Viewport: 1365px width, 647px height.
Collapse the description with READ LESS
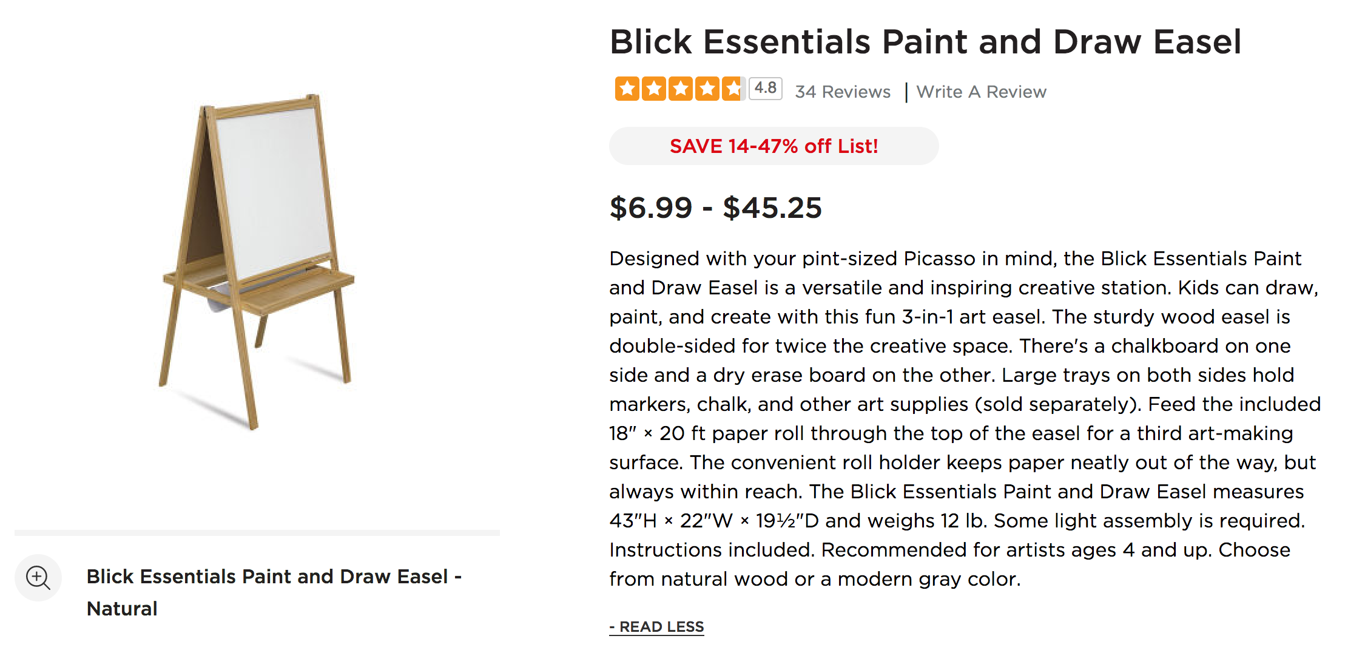pyautogui.click(x=656, y=627)
